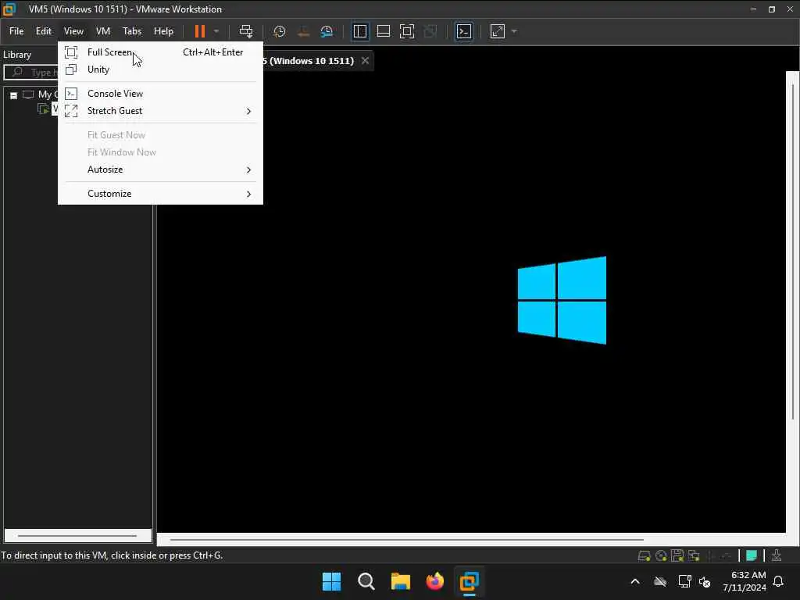Open the Edit menu

(44, 31)
